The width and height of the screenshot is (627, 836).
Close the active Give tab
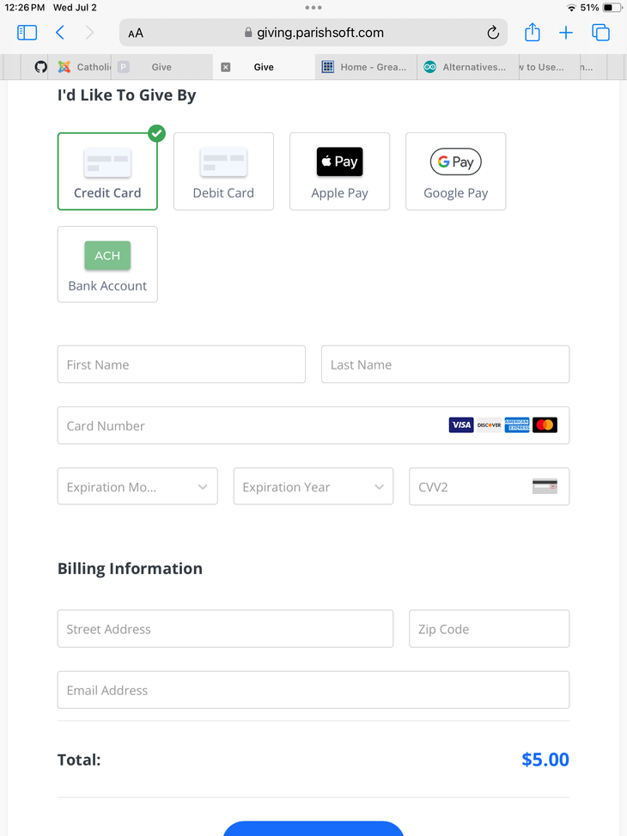(x=226, y=67)
